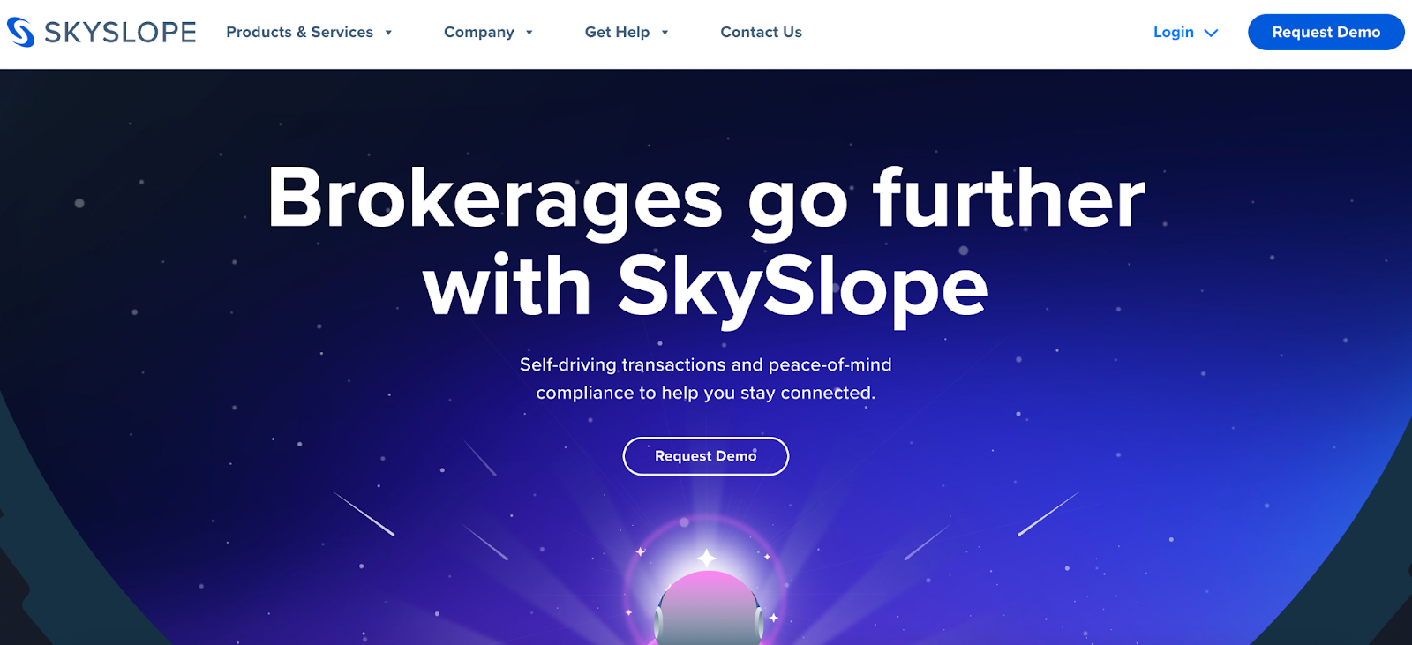Viewport: 1412px width, 645px height.
Task: Click the Login link text
Action: coord(1173,33)
